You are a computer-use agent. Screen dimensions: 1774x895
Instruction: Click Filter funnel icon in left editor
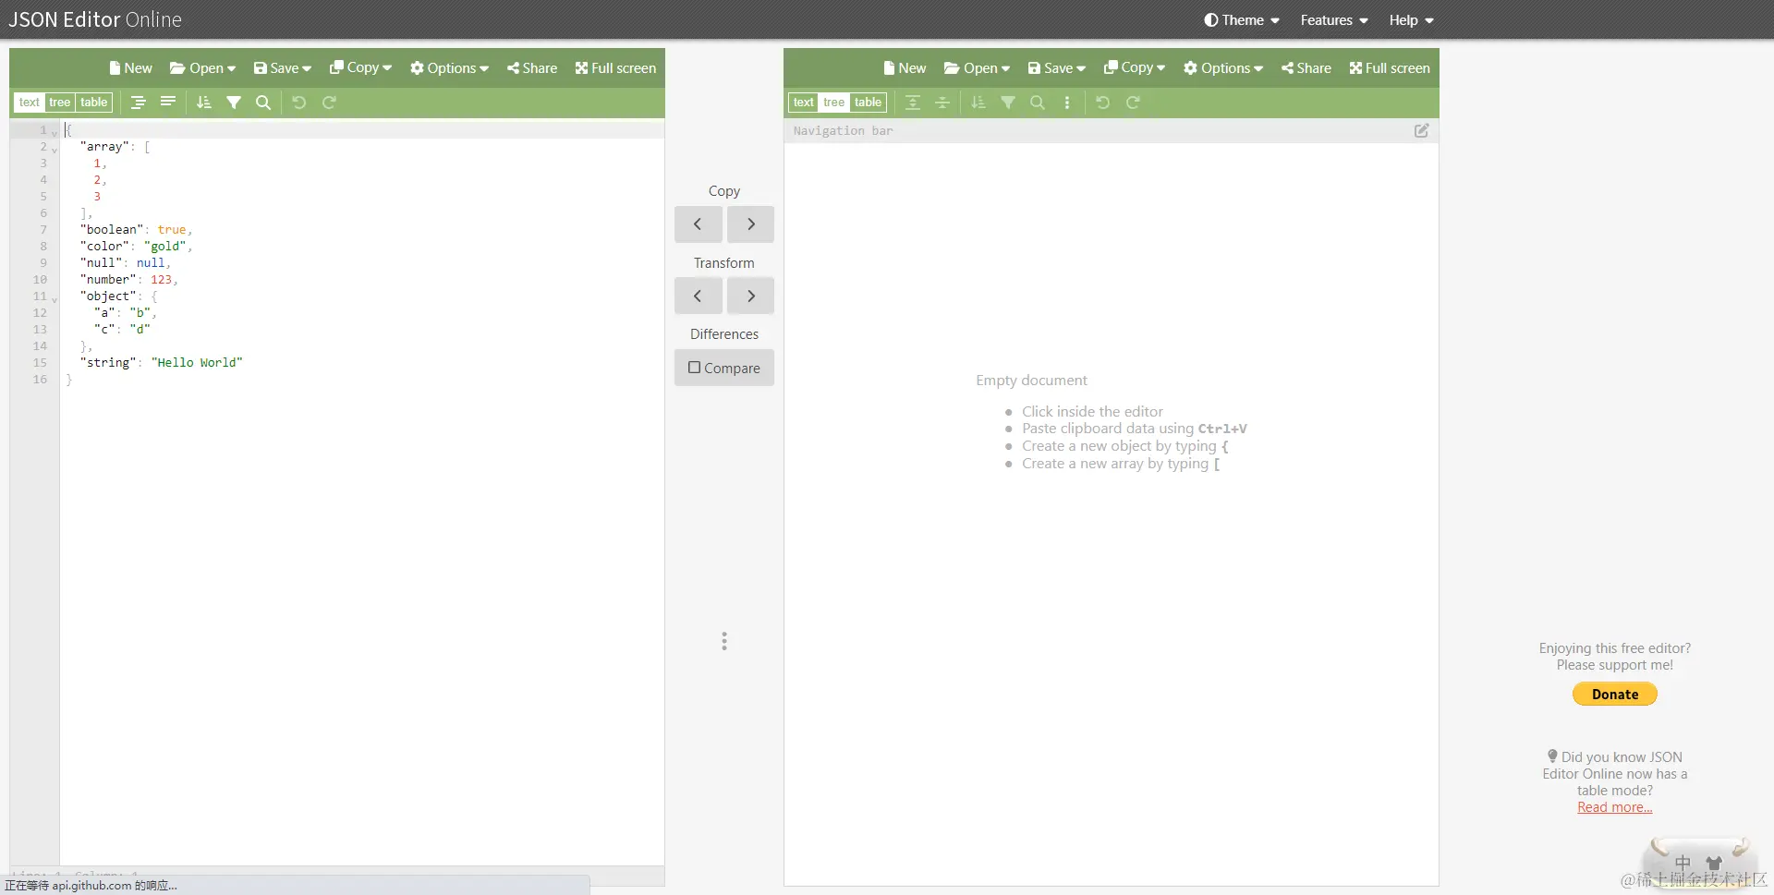pos(234,103)
